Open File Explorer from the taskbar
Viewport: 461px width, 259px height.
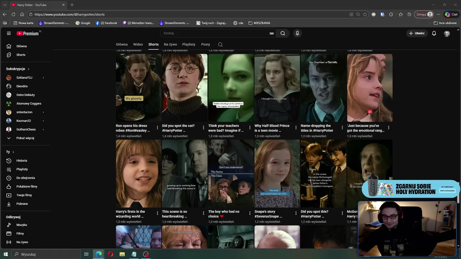click(122, 254)
